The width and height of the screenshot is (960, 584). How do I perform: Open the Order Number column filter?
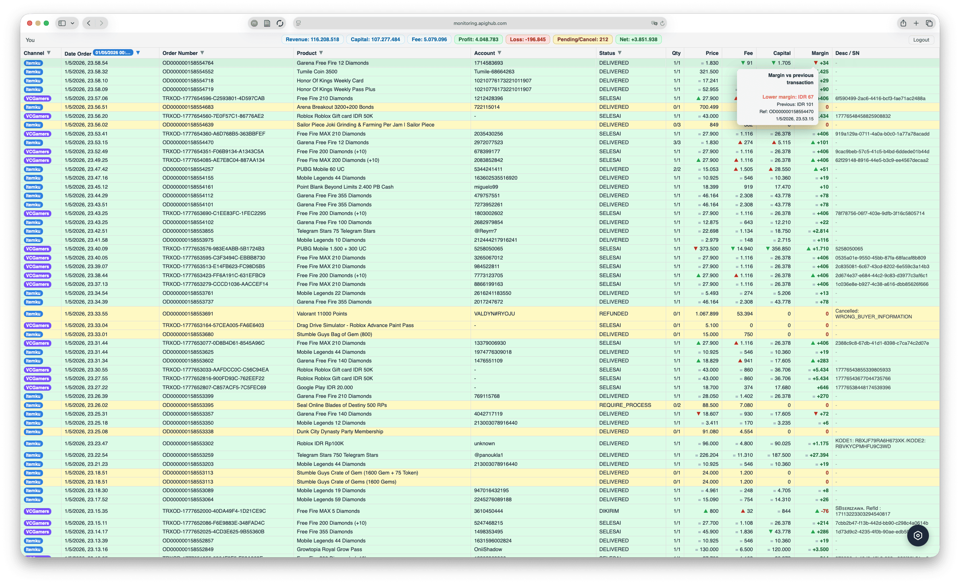(202, 53)
